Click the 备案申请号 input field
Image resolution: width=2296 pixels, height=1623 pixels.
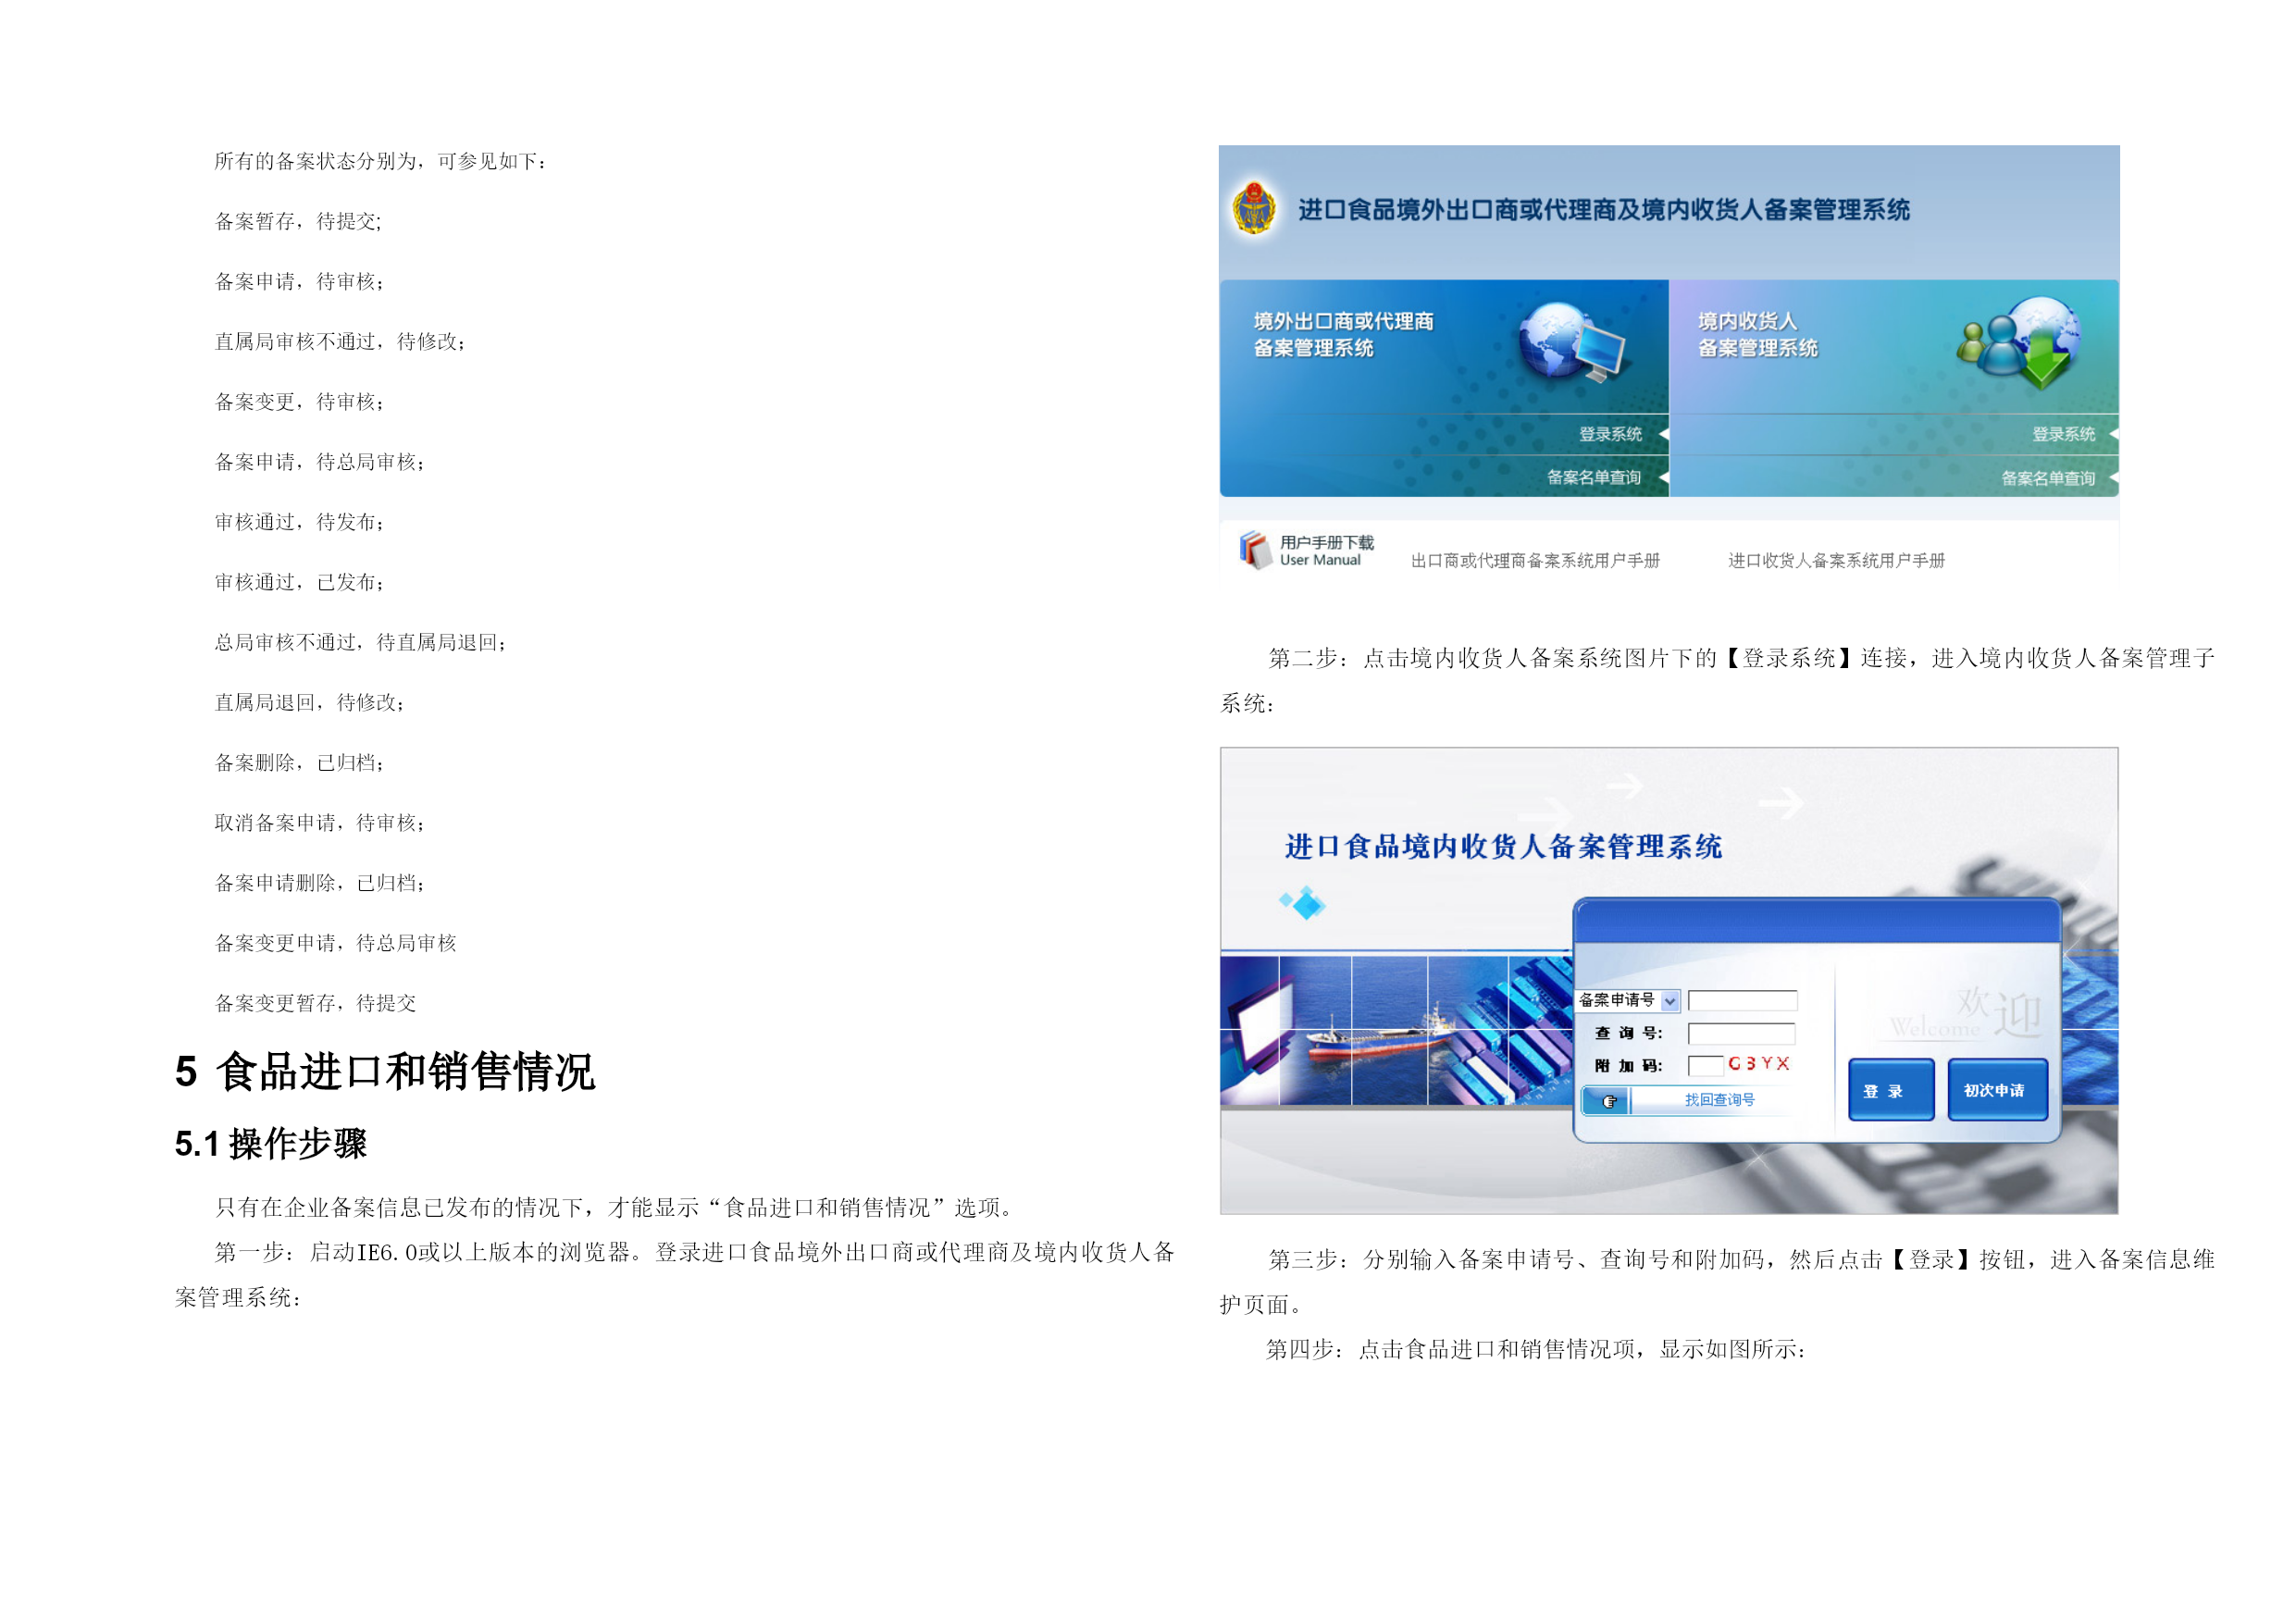(x=1742, y=1001)
